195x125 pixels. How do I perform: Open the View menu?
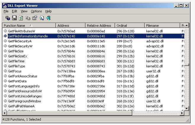click(x=24, y=11)
